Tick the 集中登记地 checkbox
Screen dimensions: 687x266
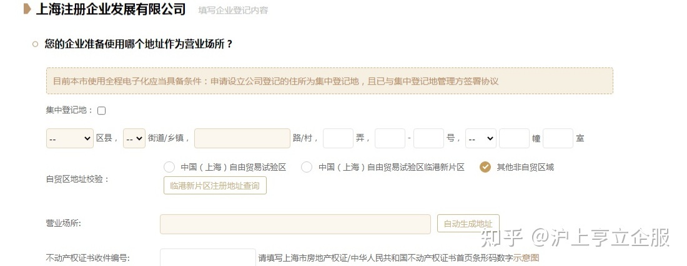pos(102,110)
